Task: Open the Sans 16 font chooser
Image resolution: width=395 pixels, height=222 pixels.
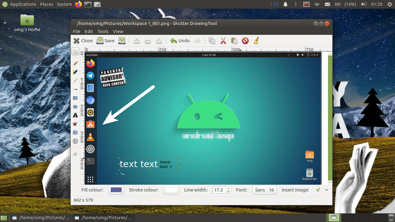Action: click(264, 190)
